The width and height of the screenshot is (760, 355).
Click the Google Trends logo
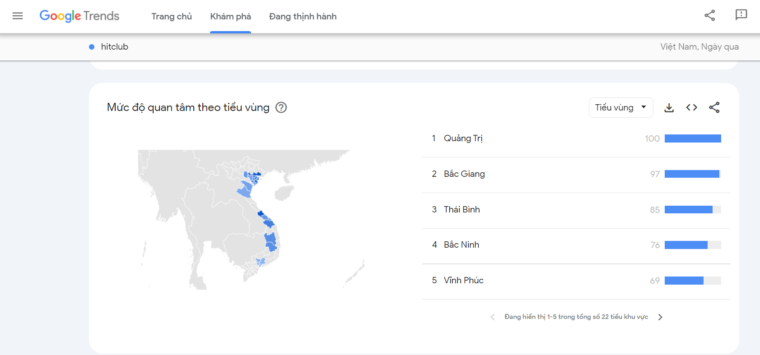coord(79,16)
